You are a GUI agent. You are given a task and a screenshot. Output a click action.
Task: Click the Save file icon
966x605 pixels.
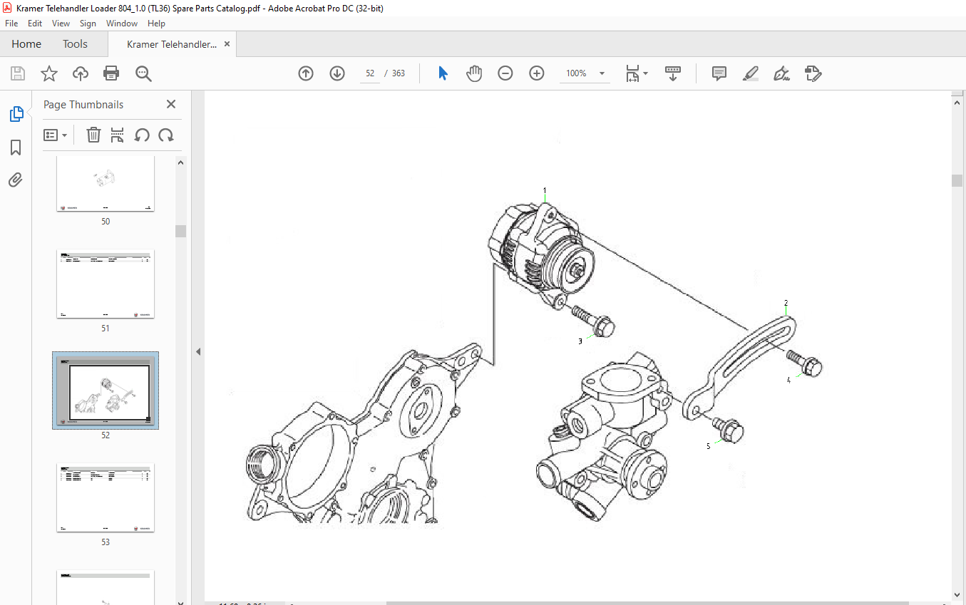18,73
